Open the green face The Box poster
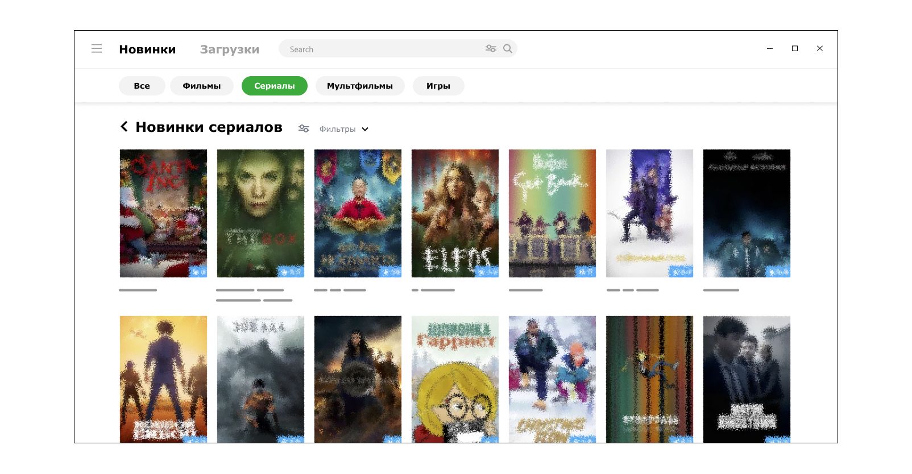 pyautogui.click(x=260, y=213)
